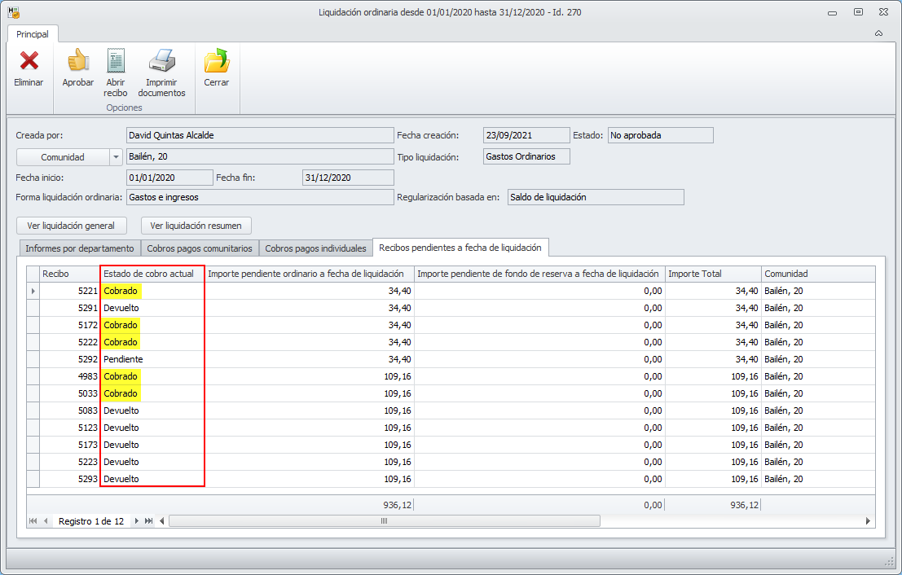Image resolution: width=902 pixels, height=575 pixels.
Task: Sort by Importe Total column header
Action: click(x=713, y=274)
